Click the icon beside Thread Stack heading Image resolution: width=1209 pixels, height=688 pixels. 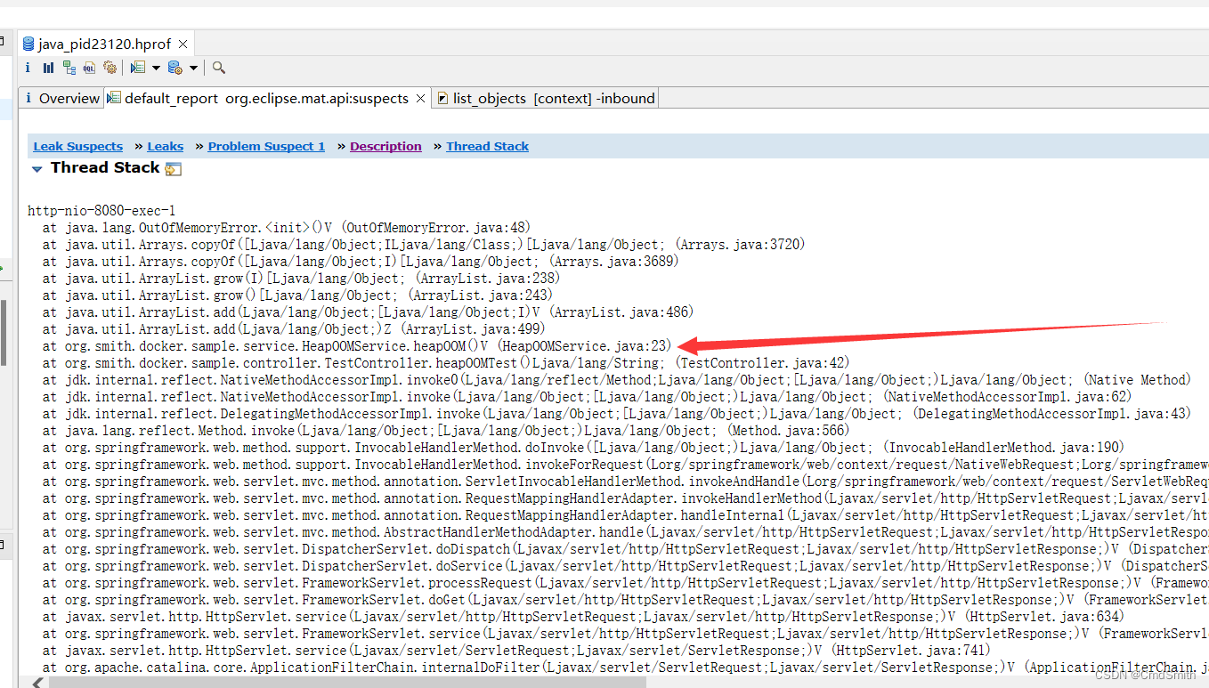click(x=173, y=168)
